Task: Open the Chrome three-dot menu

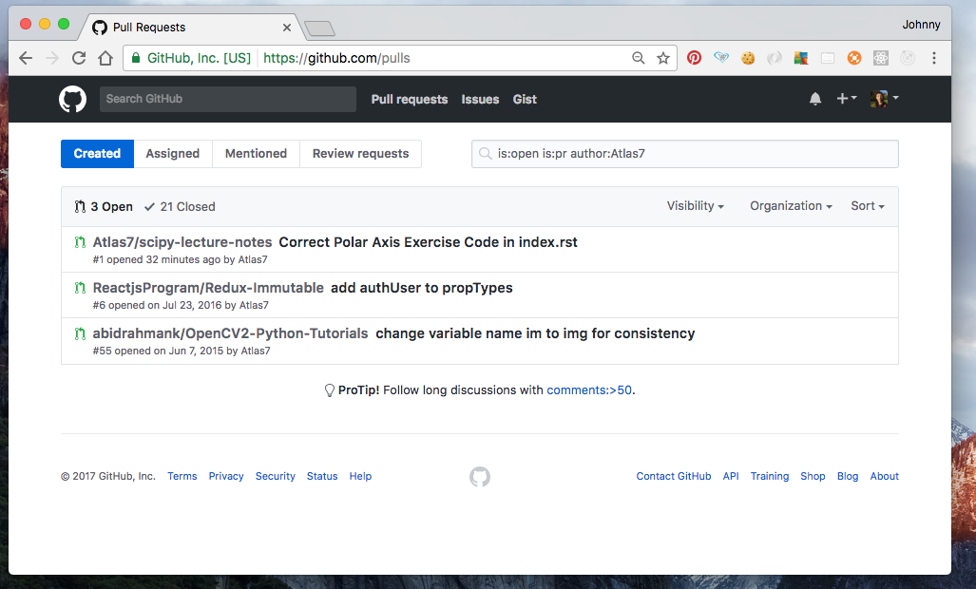Action: click(x=933, y=58)
